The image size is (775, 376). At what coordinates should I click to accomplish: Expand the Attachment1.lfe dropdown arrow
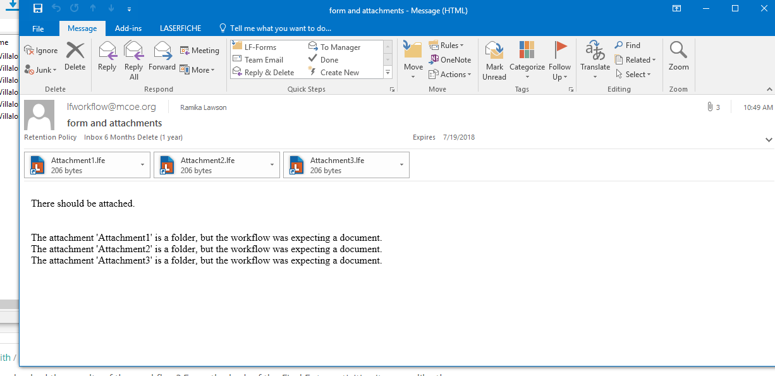pyautogui.click(x=142, y=165)
